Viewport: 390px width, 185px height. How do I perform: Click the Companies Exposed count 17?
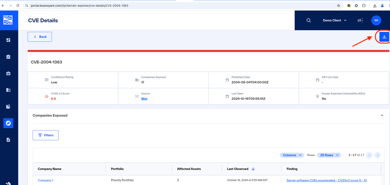[x=143, y=82]
